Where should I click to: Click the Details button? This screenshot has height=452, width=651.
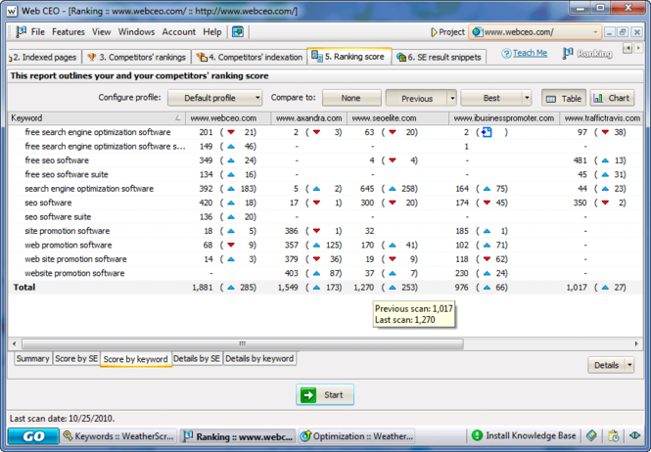pos(606,365)
